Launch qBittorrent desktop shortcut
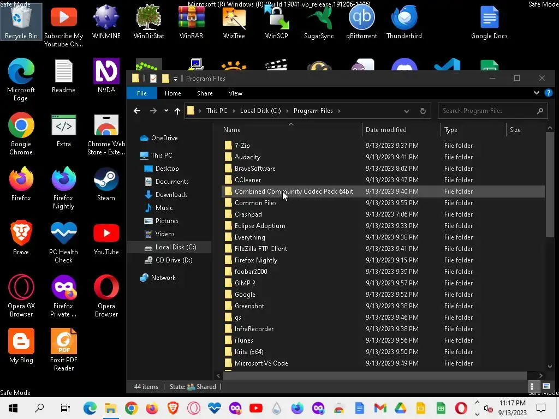The width and height of the screenshot is (559, 419). (361, 21)
